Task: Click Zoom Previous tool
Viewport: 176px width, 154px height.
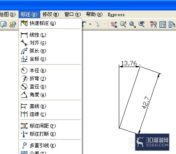Action: tap(141, 24)
